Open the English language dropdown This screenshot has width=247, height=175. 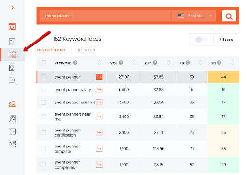point(194,16)
